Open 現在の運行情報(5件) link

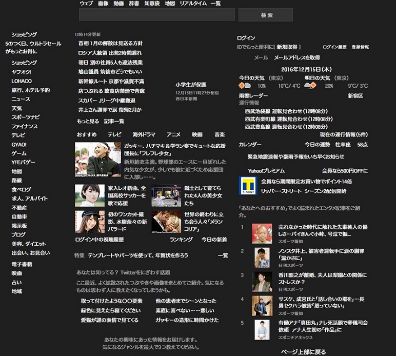(344, 134)
